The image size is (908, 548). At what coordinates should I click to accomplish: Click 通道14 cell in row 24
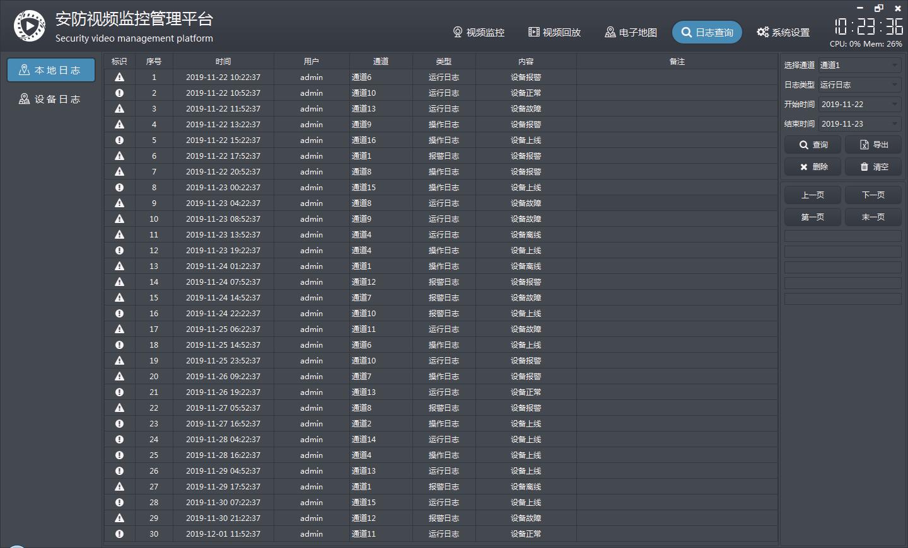[381, 439]
